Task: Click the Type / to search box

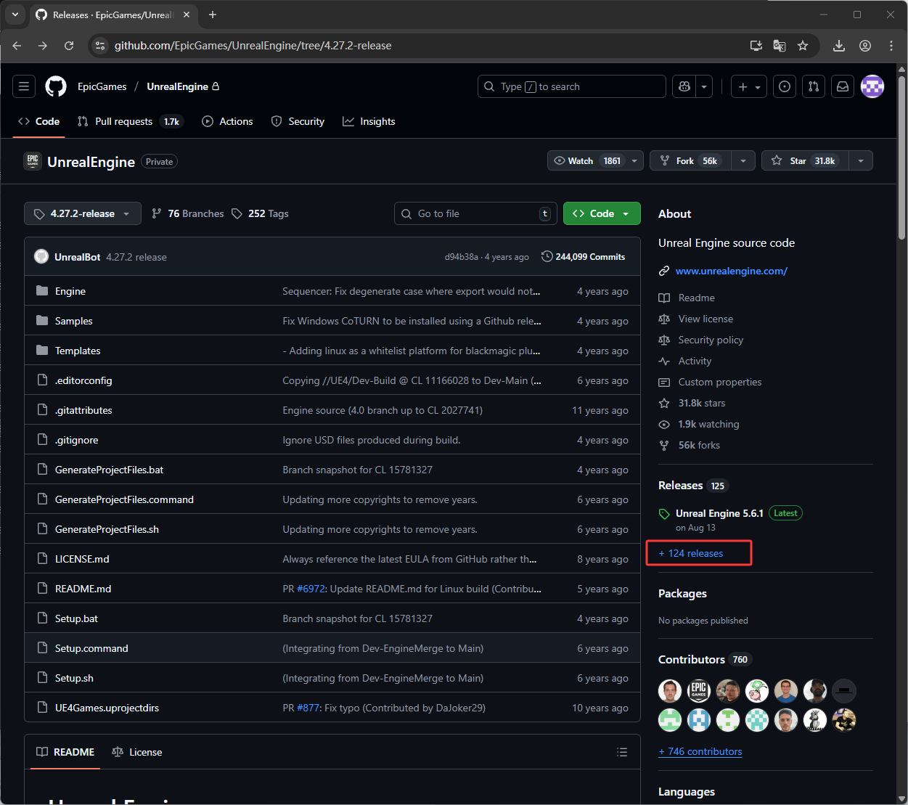Action: pyautogui.click(x=572, y=86)
